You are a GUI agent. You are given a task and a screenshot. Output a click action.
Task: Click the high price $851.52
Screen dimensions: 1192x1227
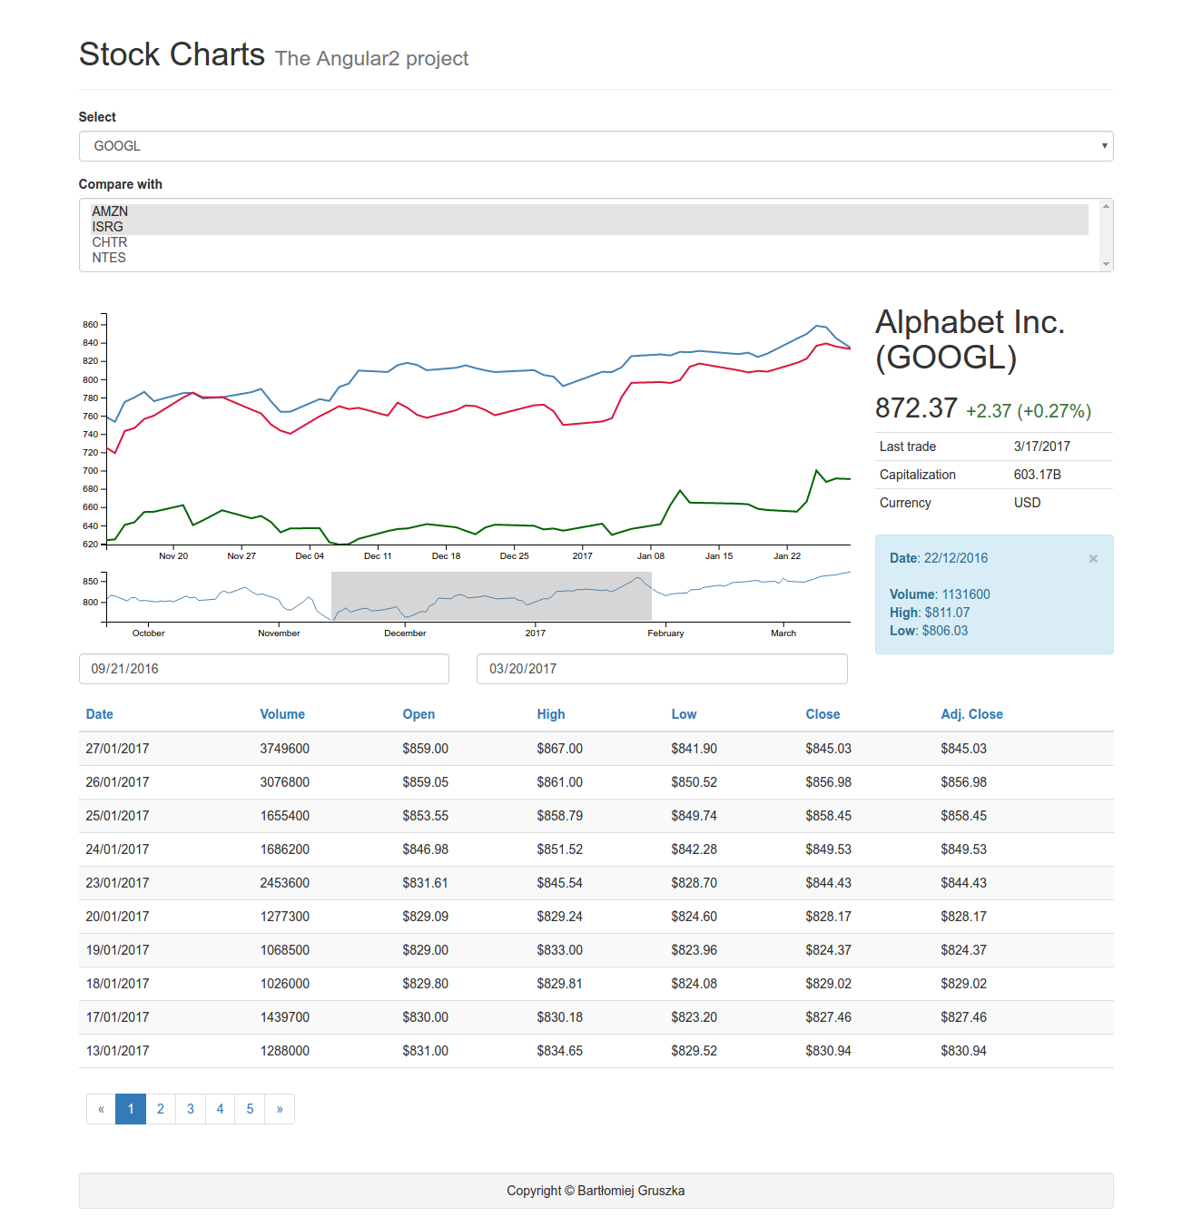(560, 849)
